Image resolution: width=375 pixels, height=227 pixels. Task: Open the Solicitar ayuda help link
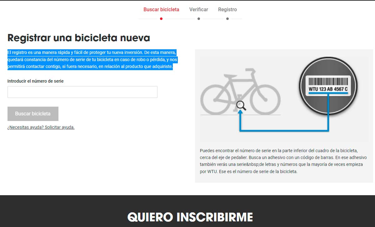(41, 127)
